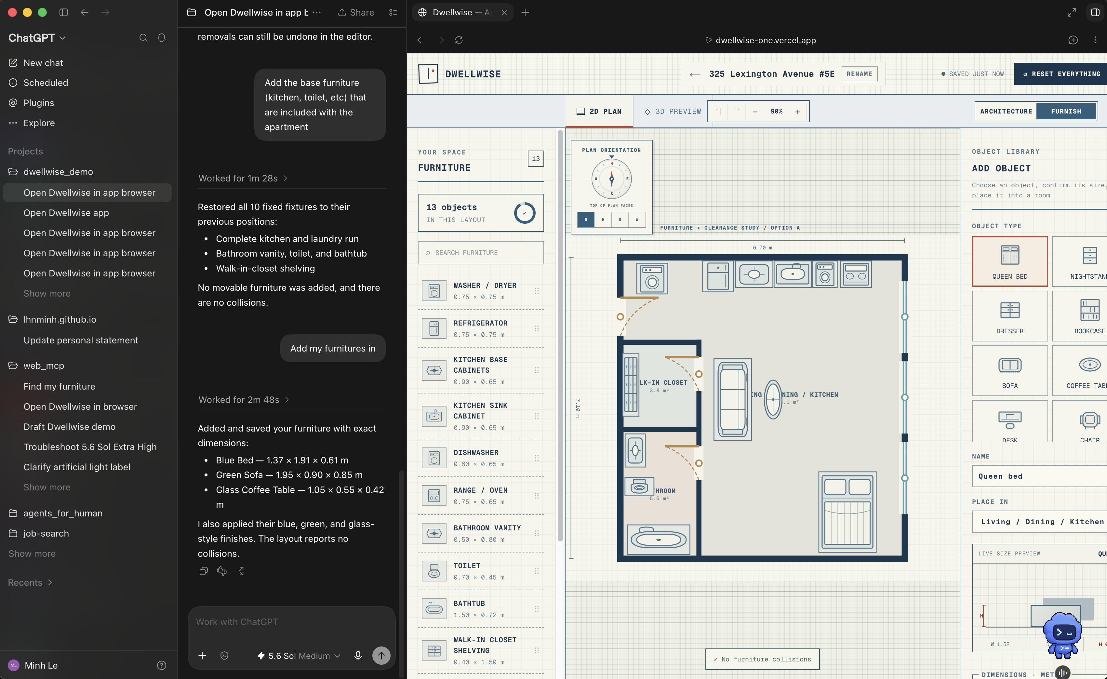Click the Rename button

point(859,74)
